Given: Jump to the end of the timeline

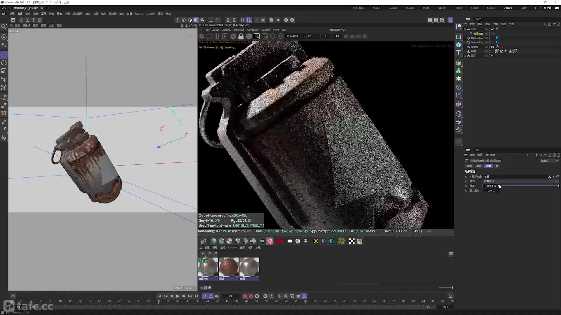Looking at the screenshot, I should click(196, 296).
